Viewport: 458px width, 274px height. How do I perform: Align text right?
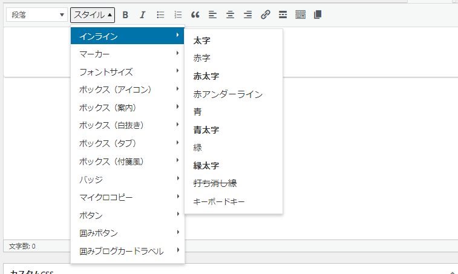tap(247, 15)
